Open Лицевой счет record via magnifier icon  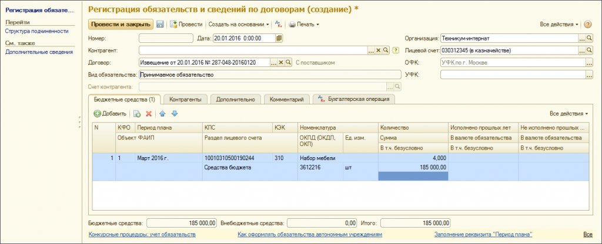590,50
